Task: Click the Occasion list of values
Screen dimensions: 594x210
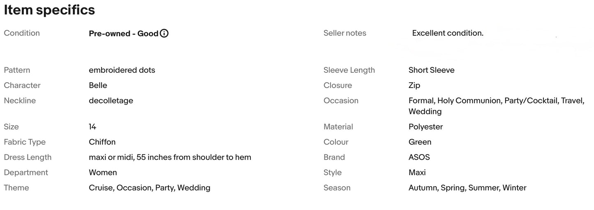Action: 497,106
